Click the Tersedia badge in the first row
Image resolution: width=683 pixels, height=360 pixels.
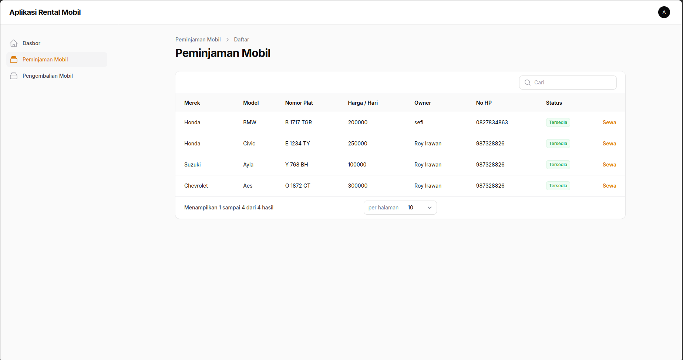[558, 122]
